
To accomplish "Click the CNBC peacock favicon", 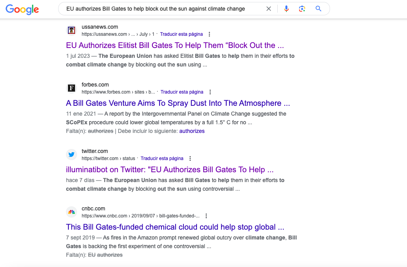I will (x=71, y=212).
